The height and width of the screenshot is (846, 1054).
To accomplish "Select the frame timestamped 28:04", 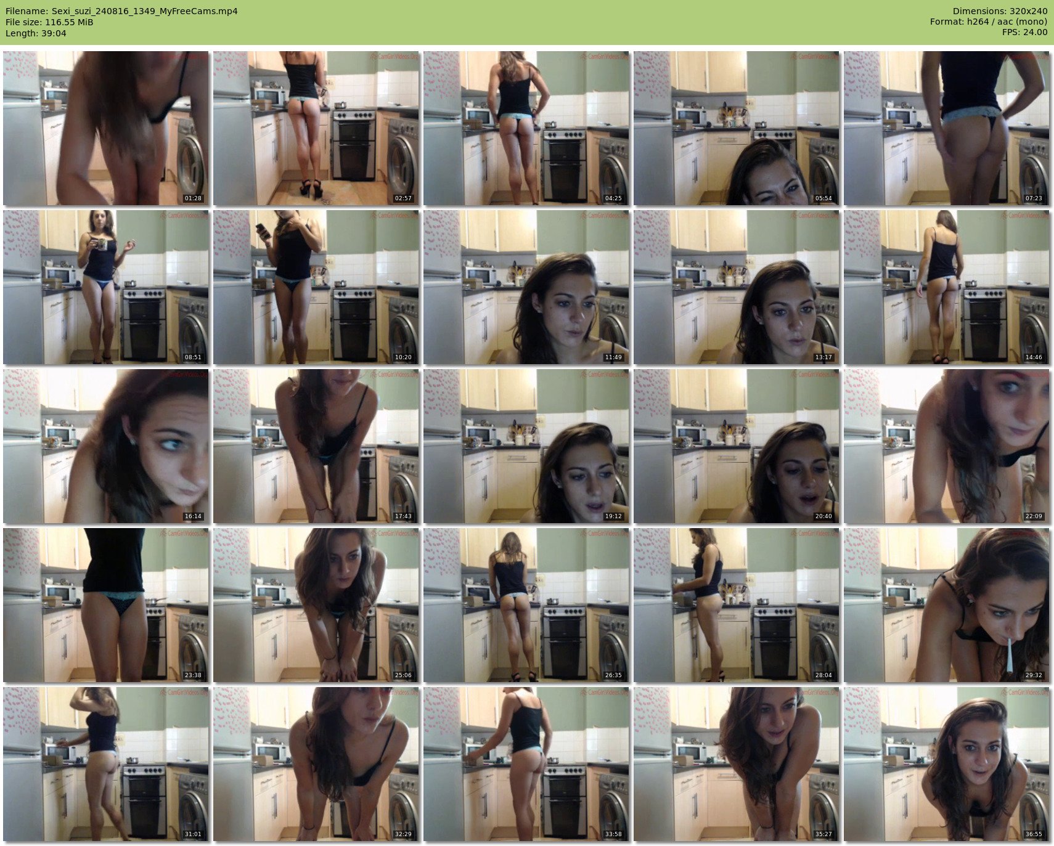I will coord(737,605).
